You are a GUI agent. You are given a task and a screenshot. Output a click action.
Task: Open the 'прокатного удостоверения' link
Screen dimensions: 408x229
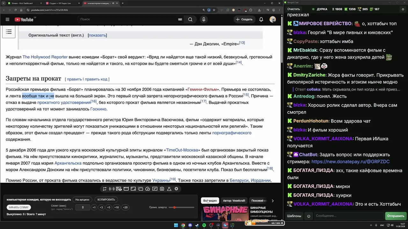(x=64, y=103)
